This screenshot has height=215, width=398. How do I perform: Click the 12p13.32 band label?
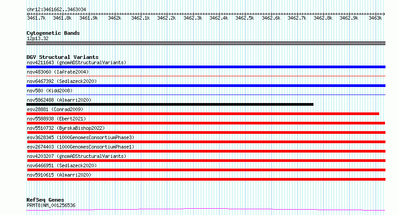(38, 39)
